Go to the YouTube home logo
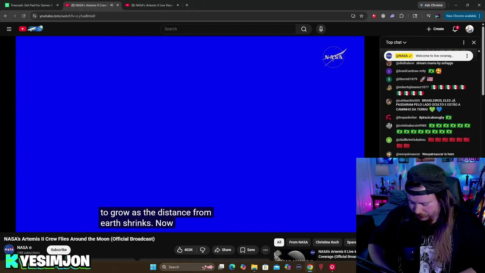485x273 pixels. tap(31, 29)
